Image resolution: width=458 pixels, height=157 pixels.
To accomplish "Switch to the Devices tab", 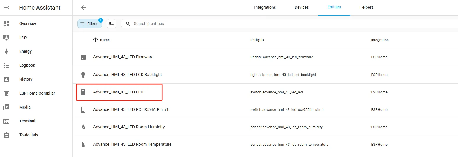I will pos(302,8).
